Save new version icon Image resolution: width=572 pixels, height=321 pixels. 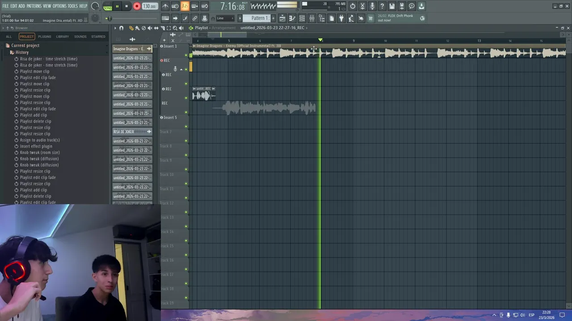click(402, 6)
